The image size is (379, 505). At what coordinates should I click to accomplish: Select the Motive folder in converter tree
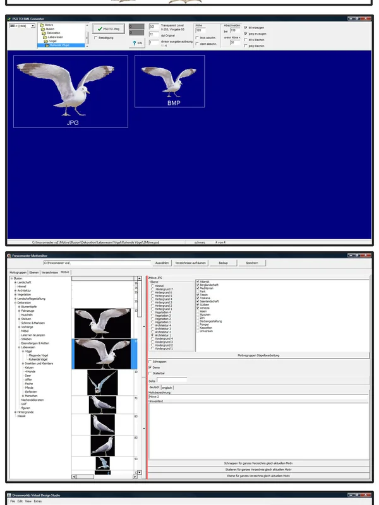click(x=47, y=25)
